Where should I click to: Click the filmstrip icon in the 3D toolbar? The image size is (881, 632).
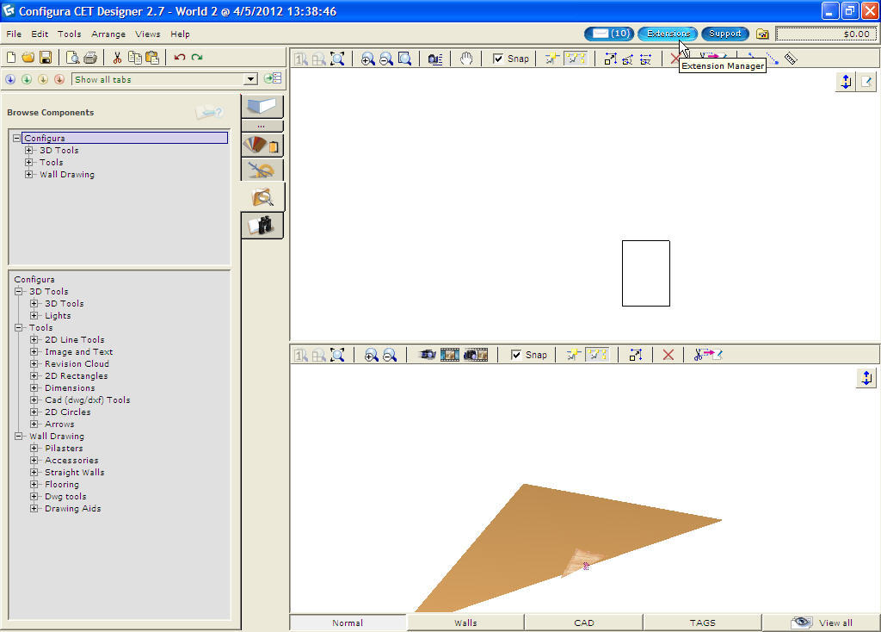(x=450, y=355)
